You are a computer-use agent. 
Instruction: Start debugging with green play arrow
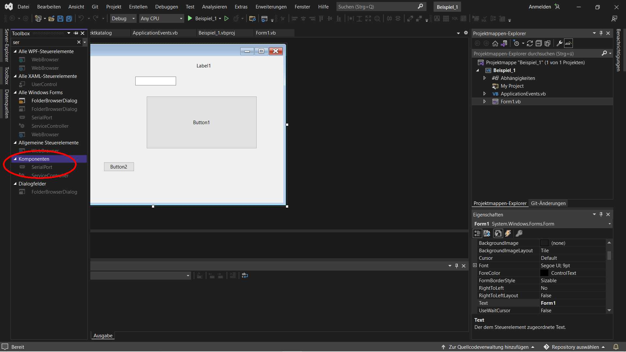coord(190,19)
